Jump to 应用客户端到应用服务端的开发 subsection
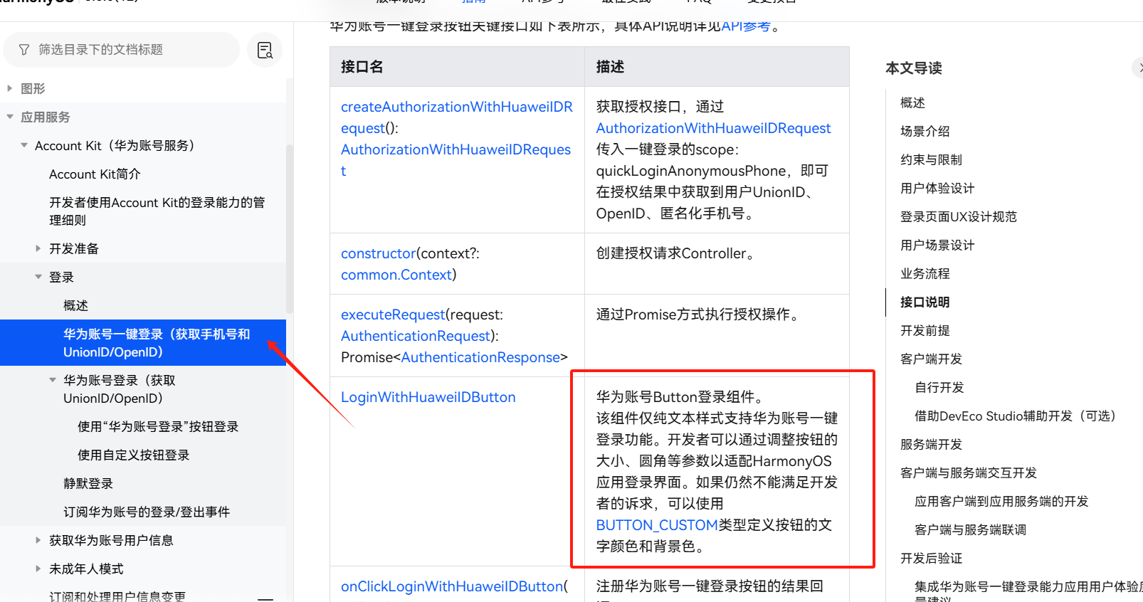Image resolution: width=1143 pixels, height=602 pixels. [x=1001, y=501]
